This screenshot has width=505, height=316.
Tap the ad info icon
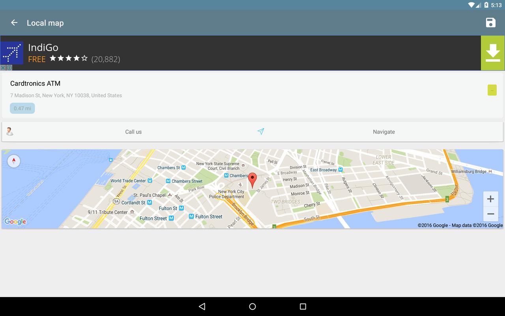point(9,68)
